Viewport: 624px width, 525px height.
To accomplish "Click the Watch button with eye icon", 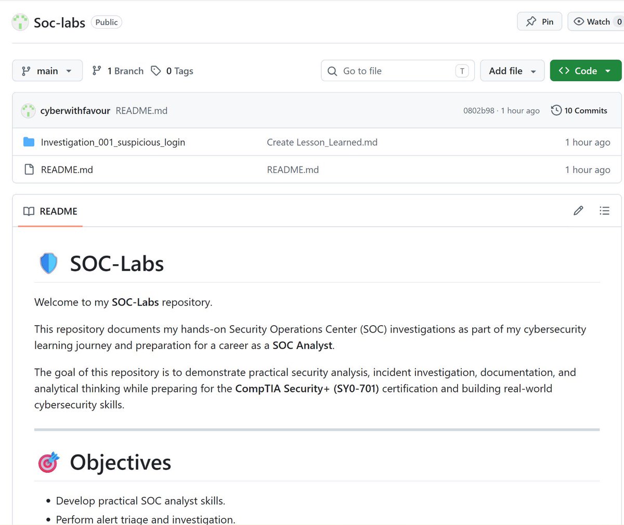I will click(x=596, y=21).
